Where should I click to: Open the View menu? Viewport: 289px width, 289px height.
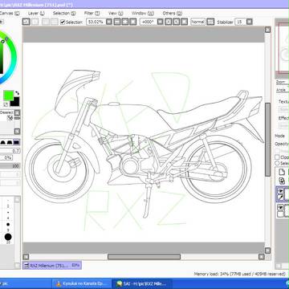click(x=116, y=13)
